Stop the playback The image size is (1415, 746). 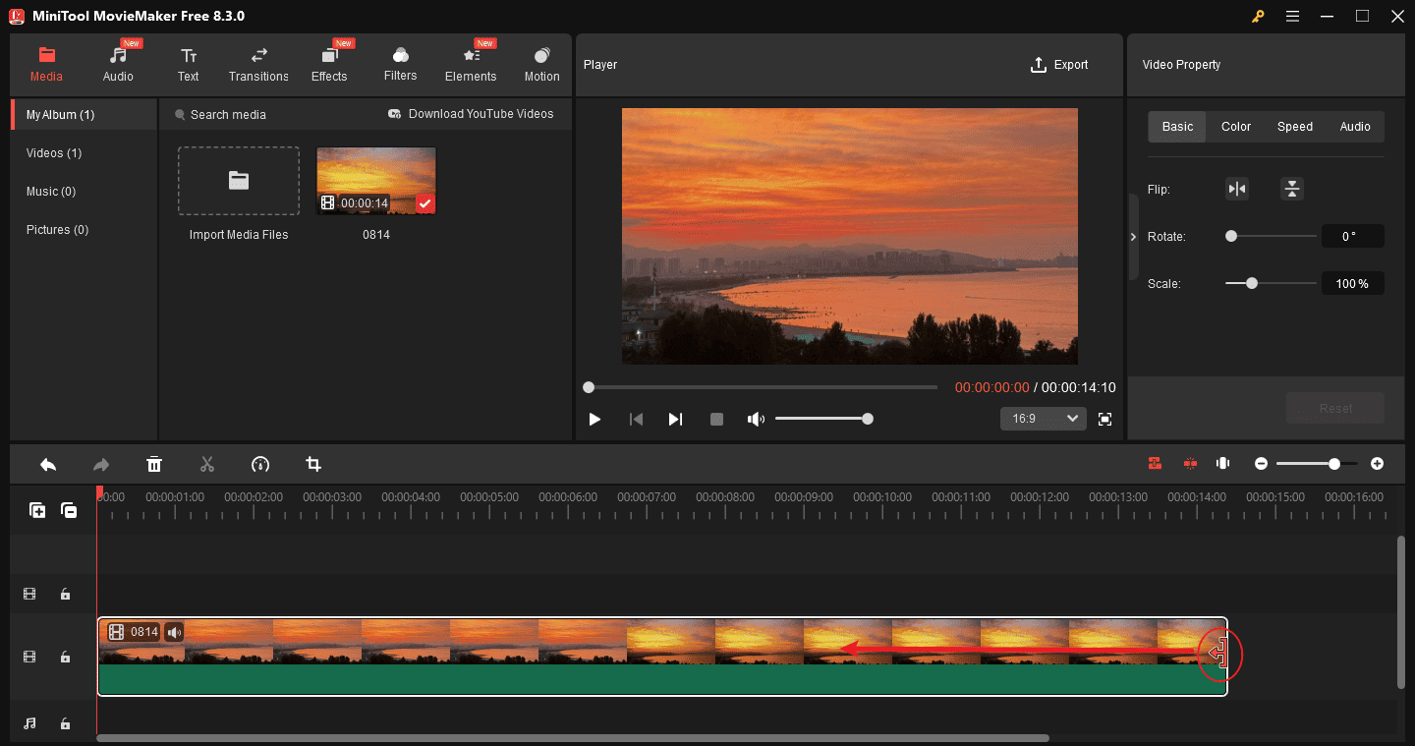[x=716, y=419]
